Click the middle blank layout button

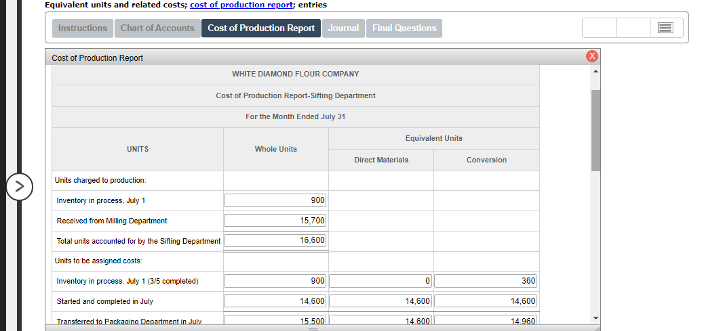634,28
